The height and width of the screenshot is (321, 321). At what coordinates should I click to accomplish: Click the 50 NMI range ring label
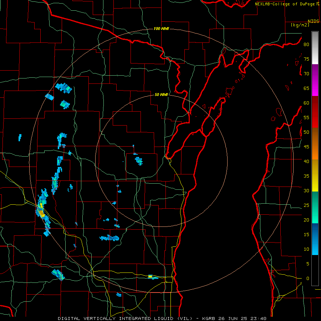click(161, 95)
